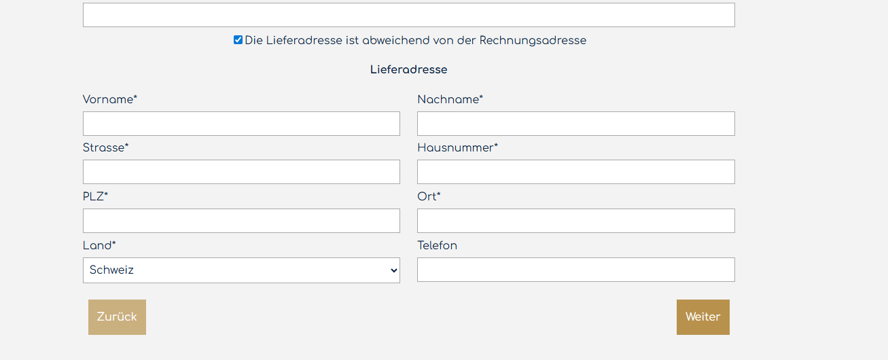Click the wide text field above the checkbox
This screenshot has height=360, width=888.
click(408, 15)
